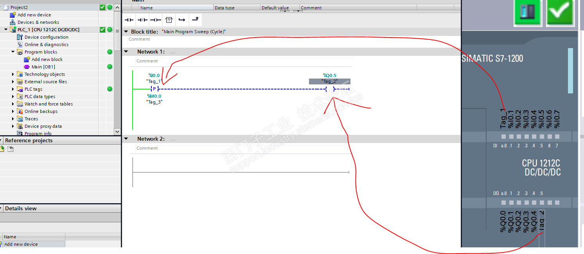The image size is (584, 254).
Task: Click the Default value column header
Action: [280, 7]
